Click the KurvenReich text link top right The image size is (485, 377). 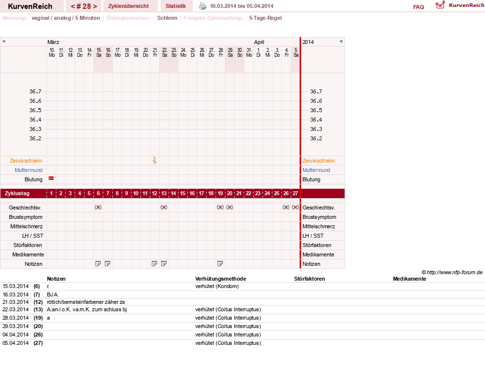tap(466, 5)
